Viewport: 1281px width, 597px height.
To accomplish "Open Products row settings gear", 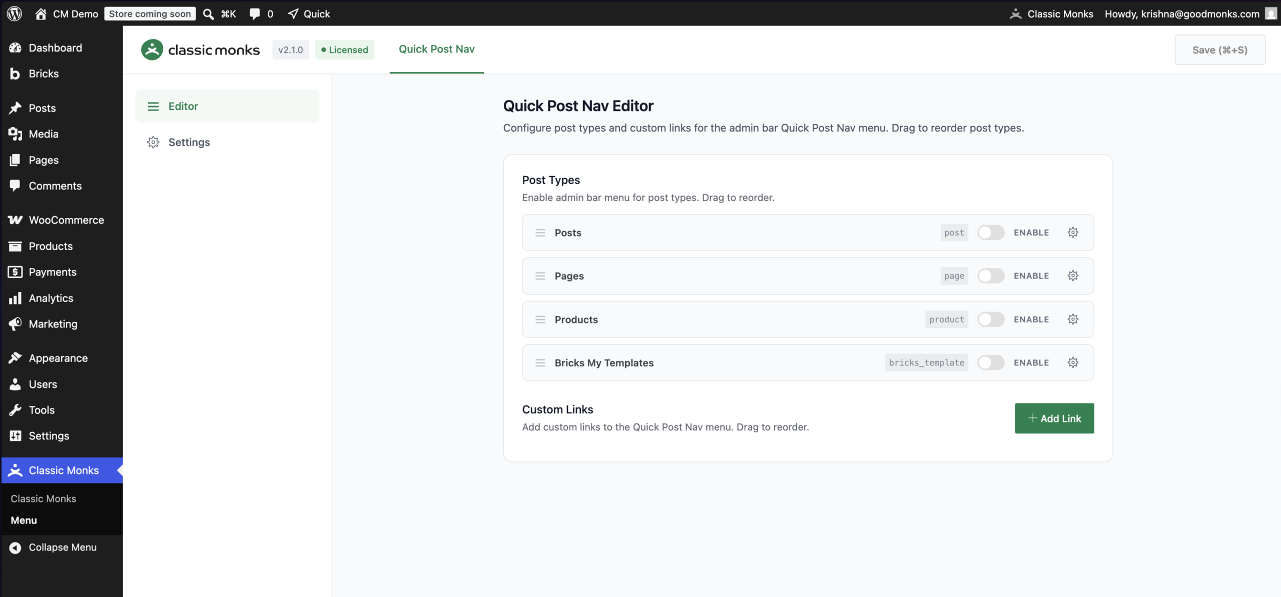I will (x=1073, y=319).
